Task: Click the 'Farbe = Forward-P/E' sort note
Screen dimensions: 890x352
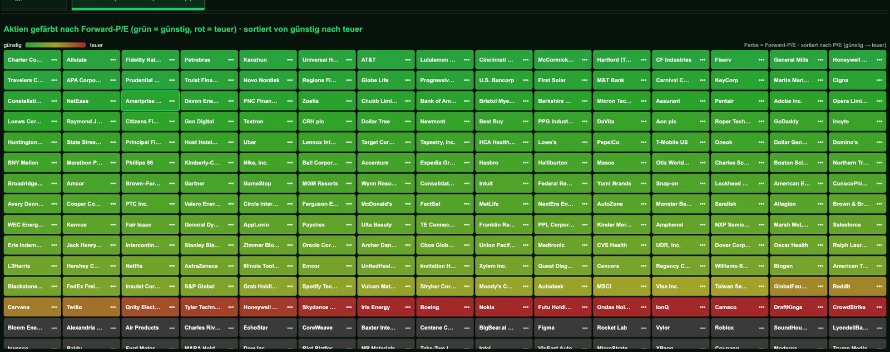Action: [x=815, y=45]
